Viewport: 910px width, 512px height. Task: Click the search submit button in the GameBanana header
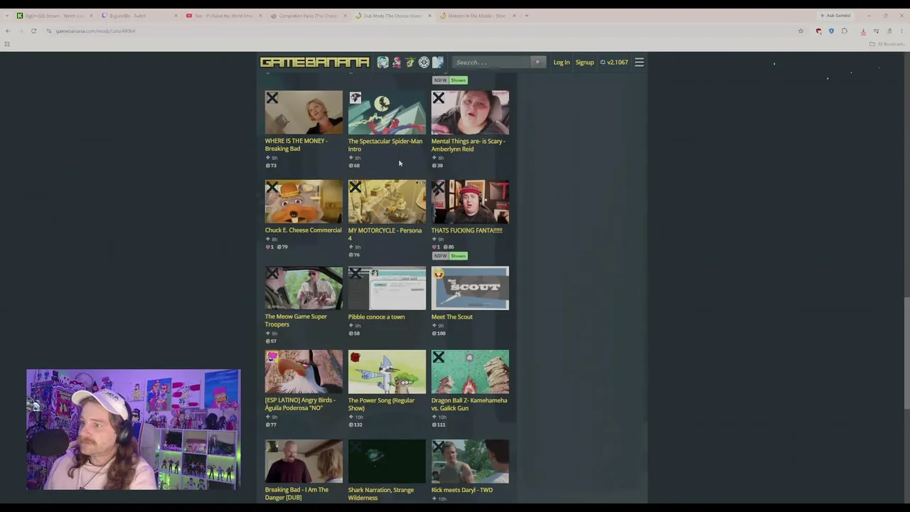(537, 63)
